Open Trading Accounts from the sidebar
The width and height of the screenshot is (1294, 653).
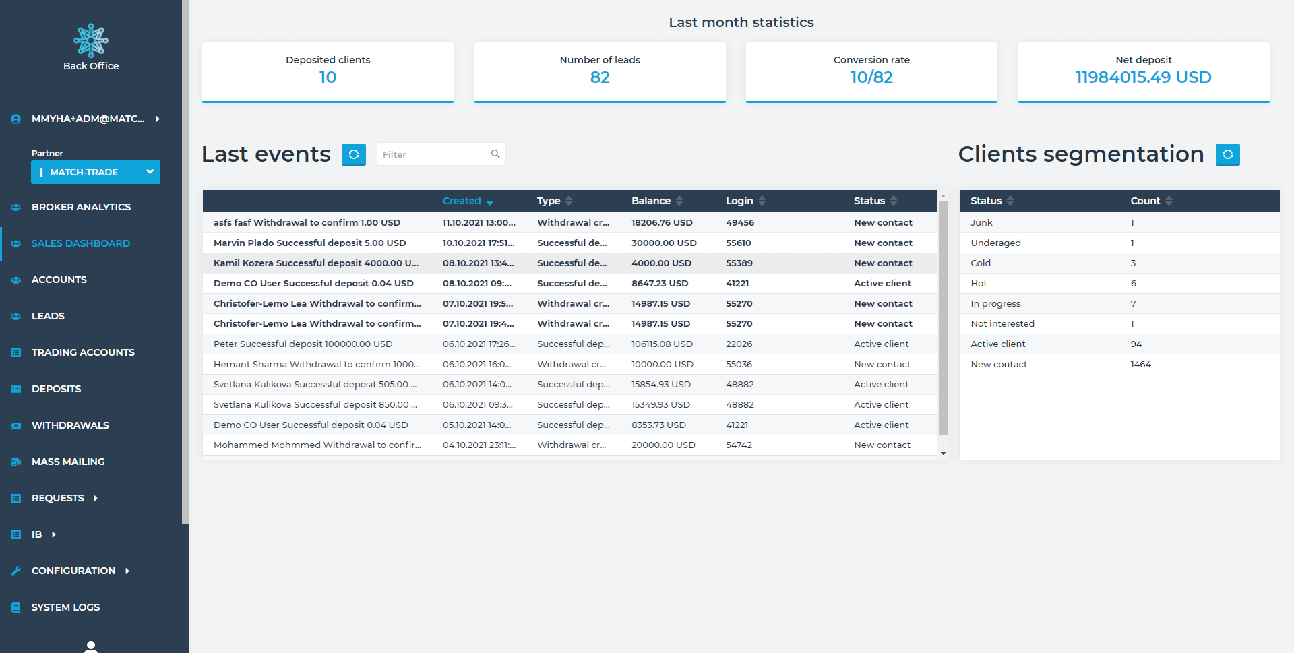pyautogui.click(x=82, y=352)
